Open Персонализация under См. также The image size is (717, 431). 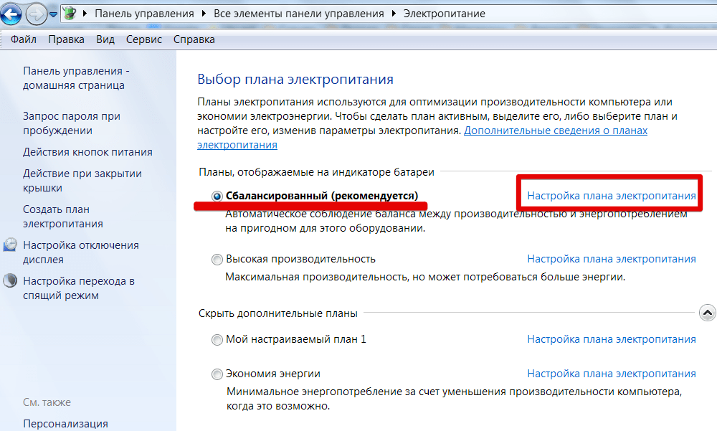(65, 424)
